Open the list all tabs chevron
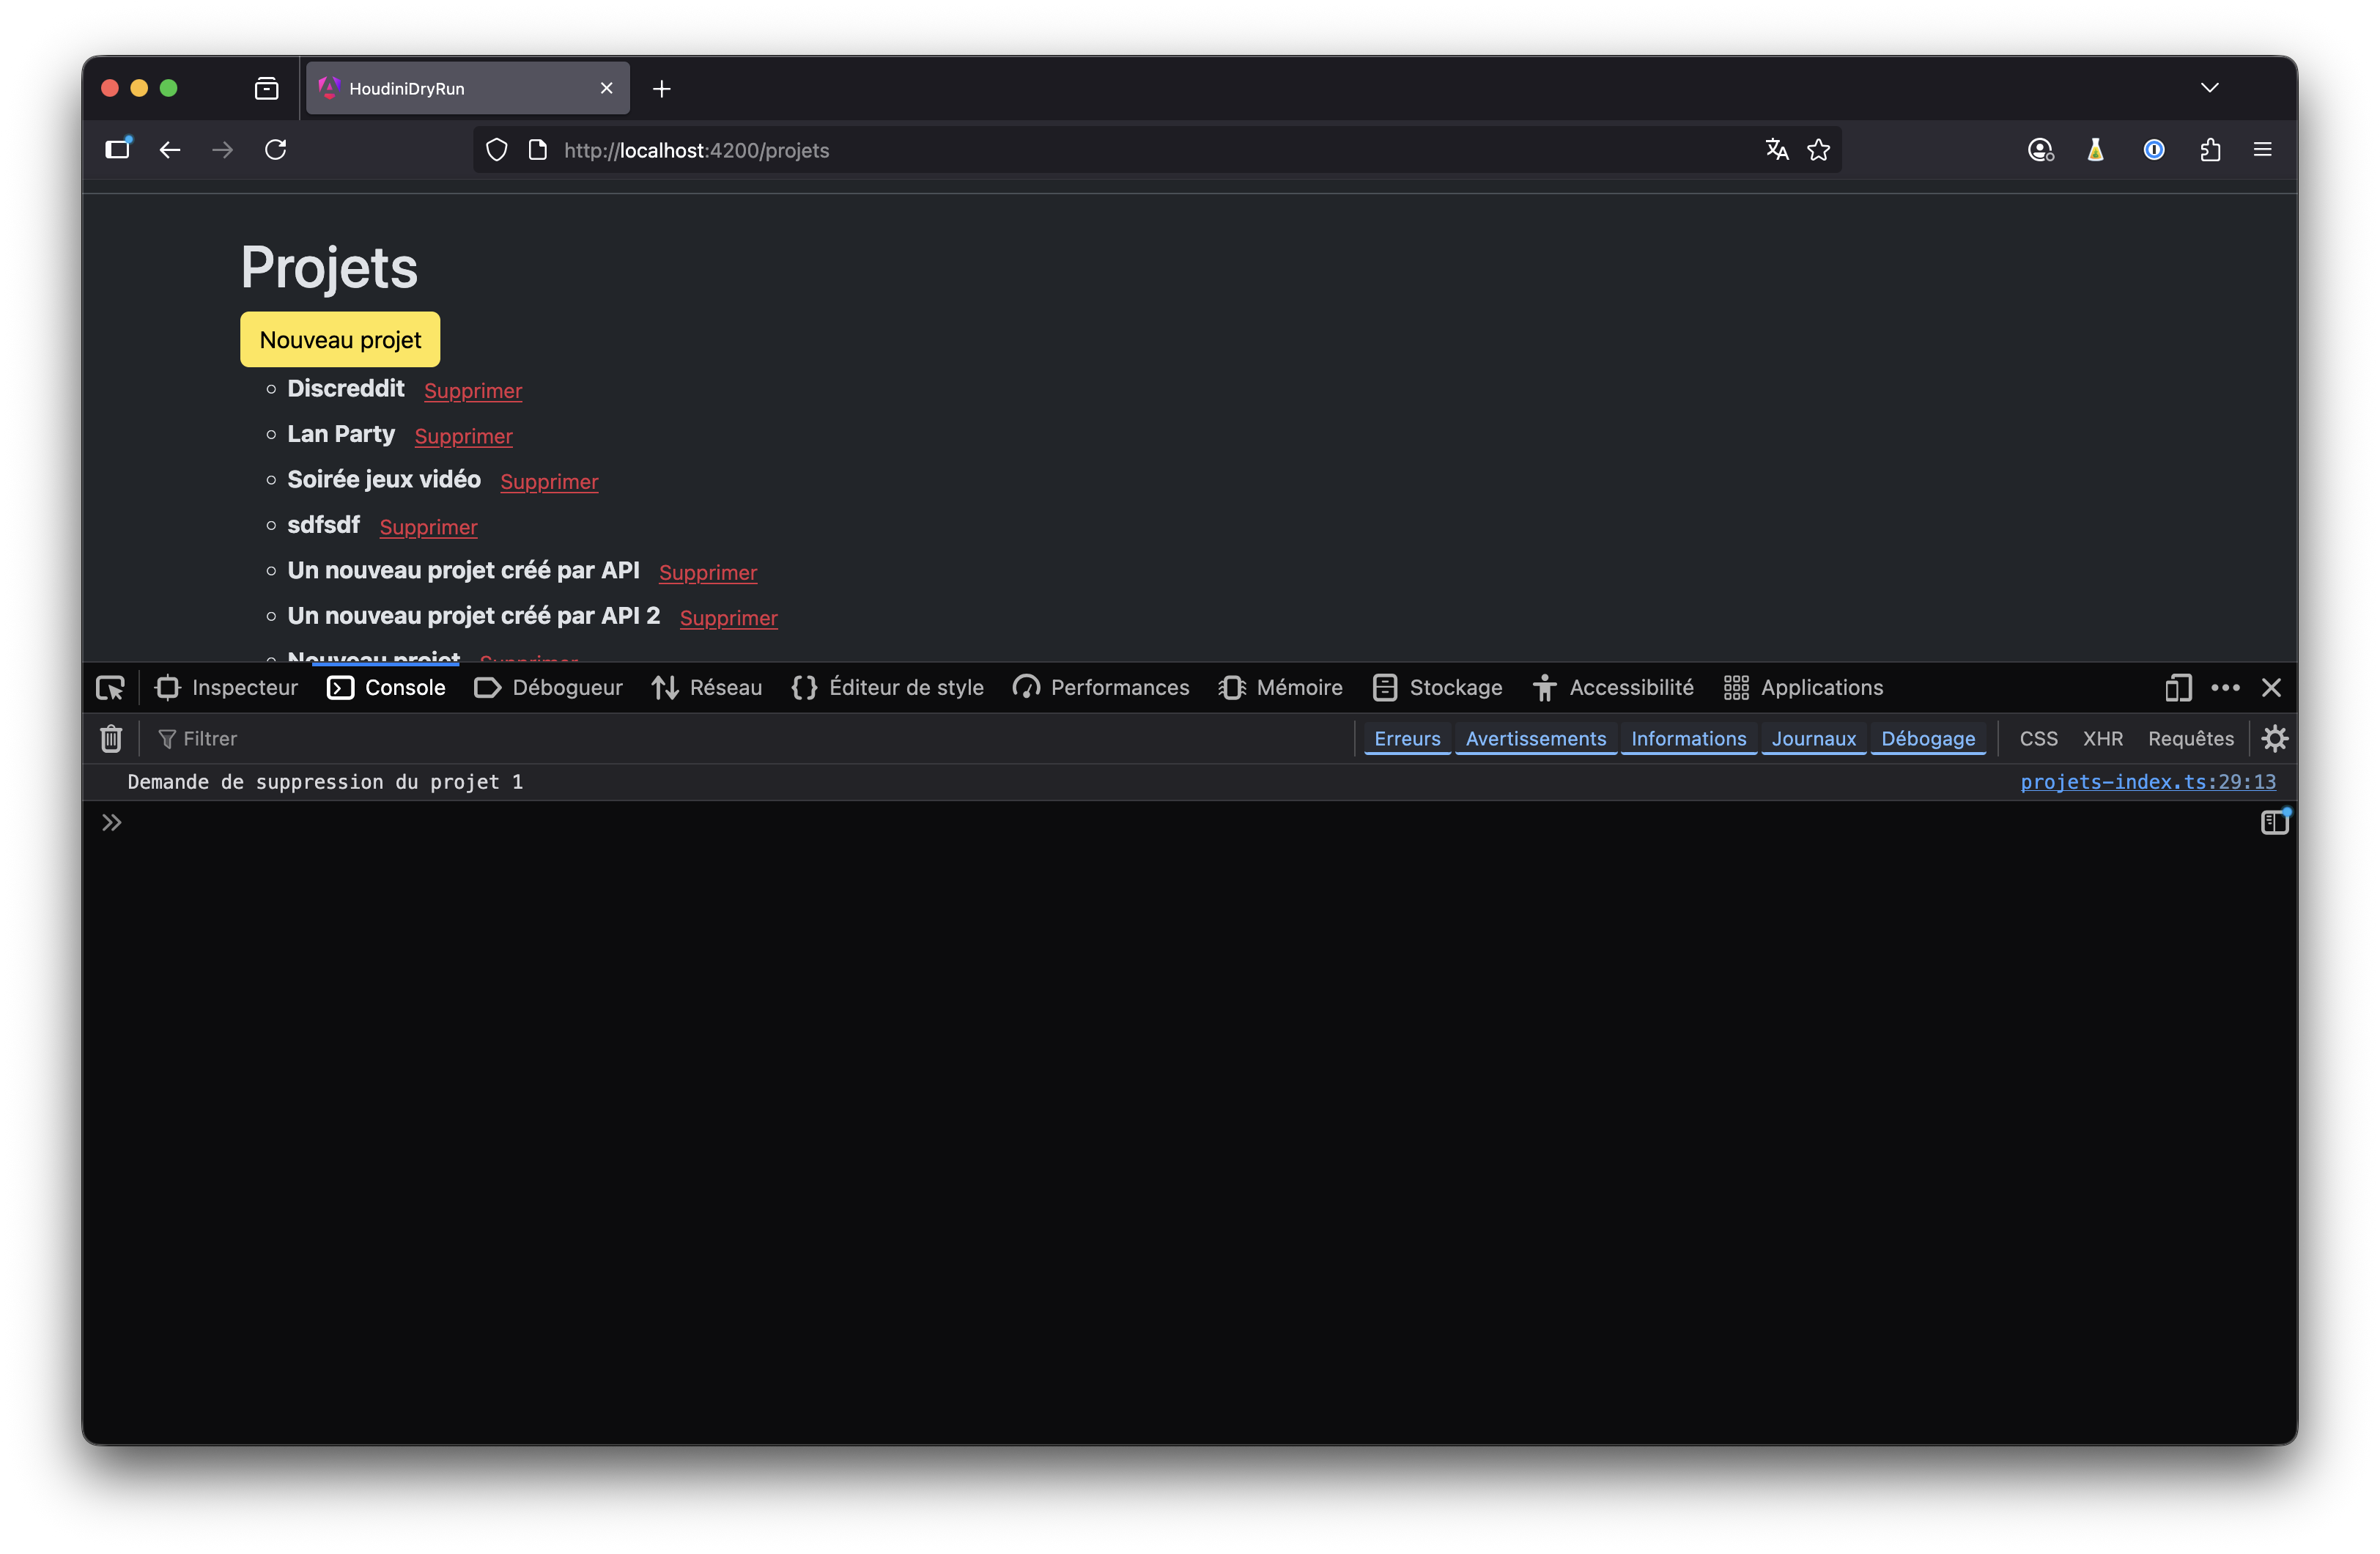This screenshot has width=2380, height=1554. point(2209,88)
